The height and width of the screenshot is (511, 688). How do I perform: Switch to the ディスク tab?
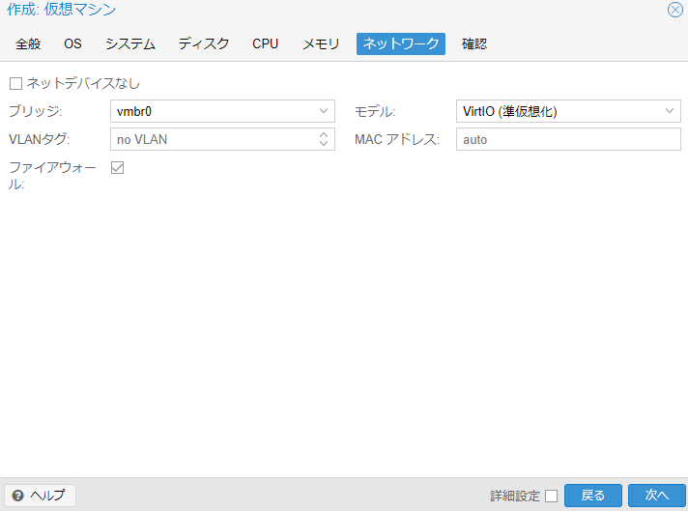pyautogui.click(x=204, y=43)
